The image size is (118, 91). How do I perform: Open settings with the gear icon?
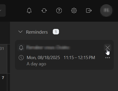[x=74, y=10]
